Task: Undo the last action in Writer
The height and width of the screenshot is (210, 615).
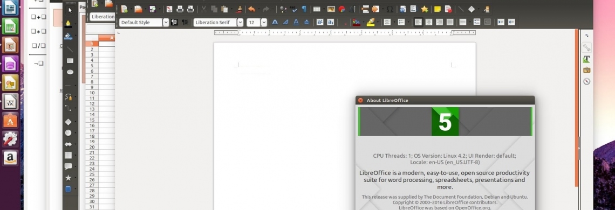Action: tap(251, 9)
